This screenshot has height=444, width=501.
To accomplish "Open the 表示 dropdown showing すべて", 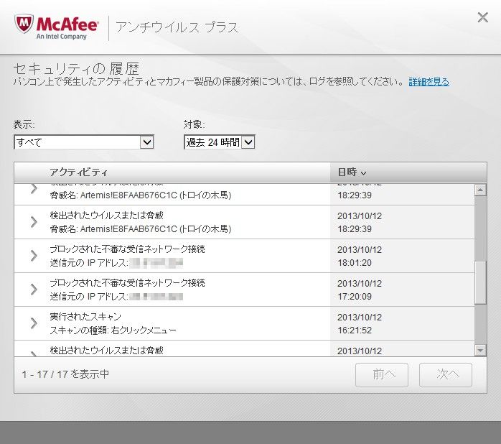I will tap(84, 142).
